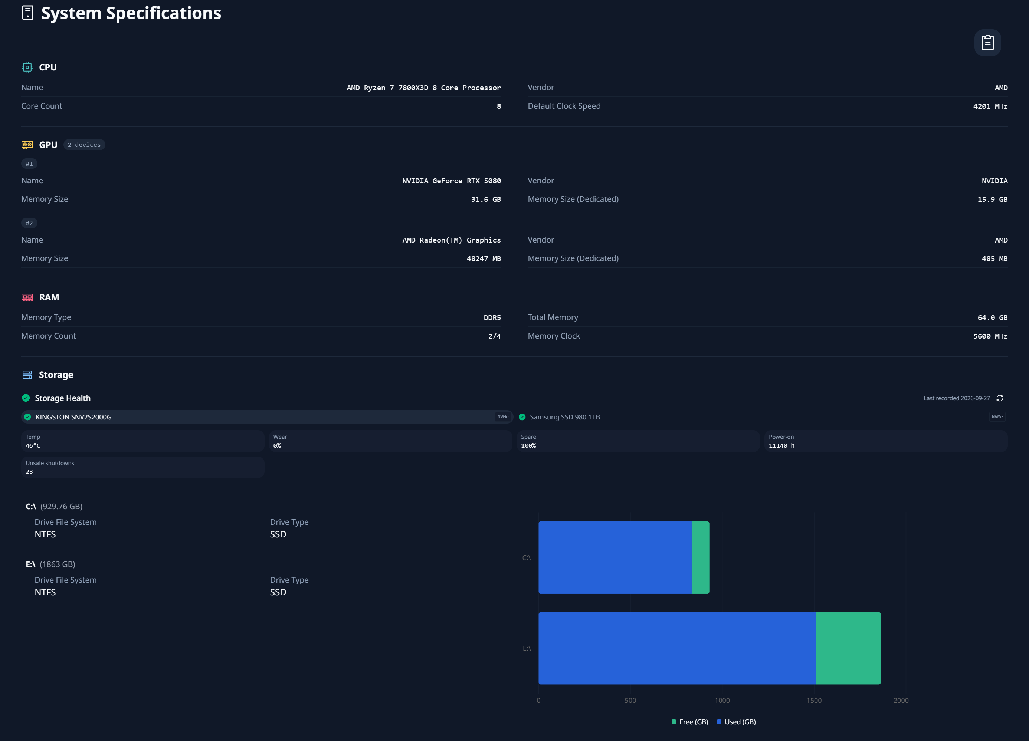This screenshot has height=741, width=1029.
Task: Click the 2/4 memory count value
Action: click(495, 336)
